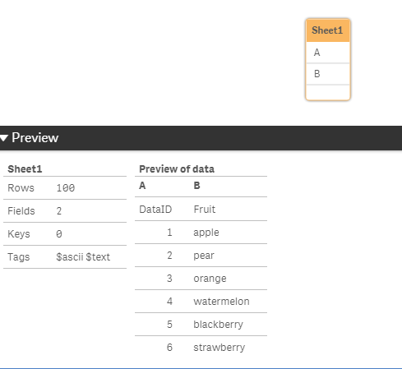Click the Fields 2 entry
The width and height of the screenshot is (402, 369).
coord(65,211)
